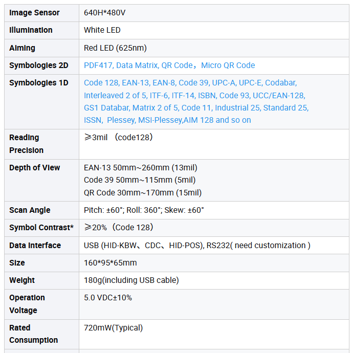The image size is (352, 353).
Task: Click the 160*95*65mm size value
Action: point(111,263)
